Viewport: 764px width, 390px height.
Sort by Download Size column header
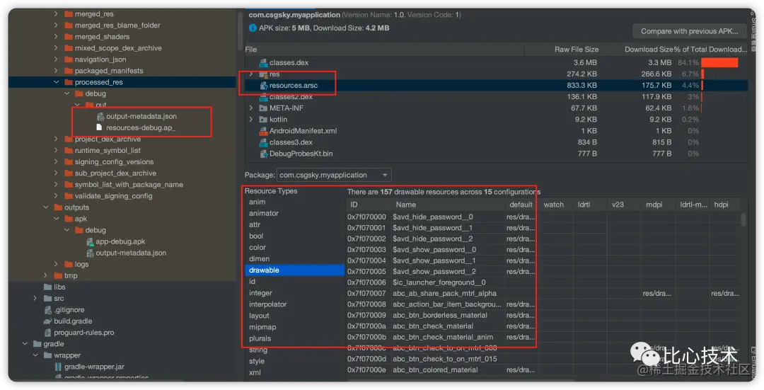click(x=649, y=50)
